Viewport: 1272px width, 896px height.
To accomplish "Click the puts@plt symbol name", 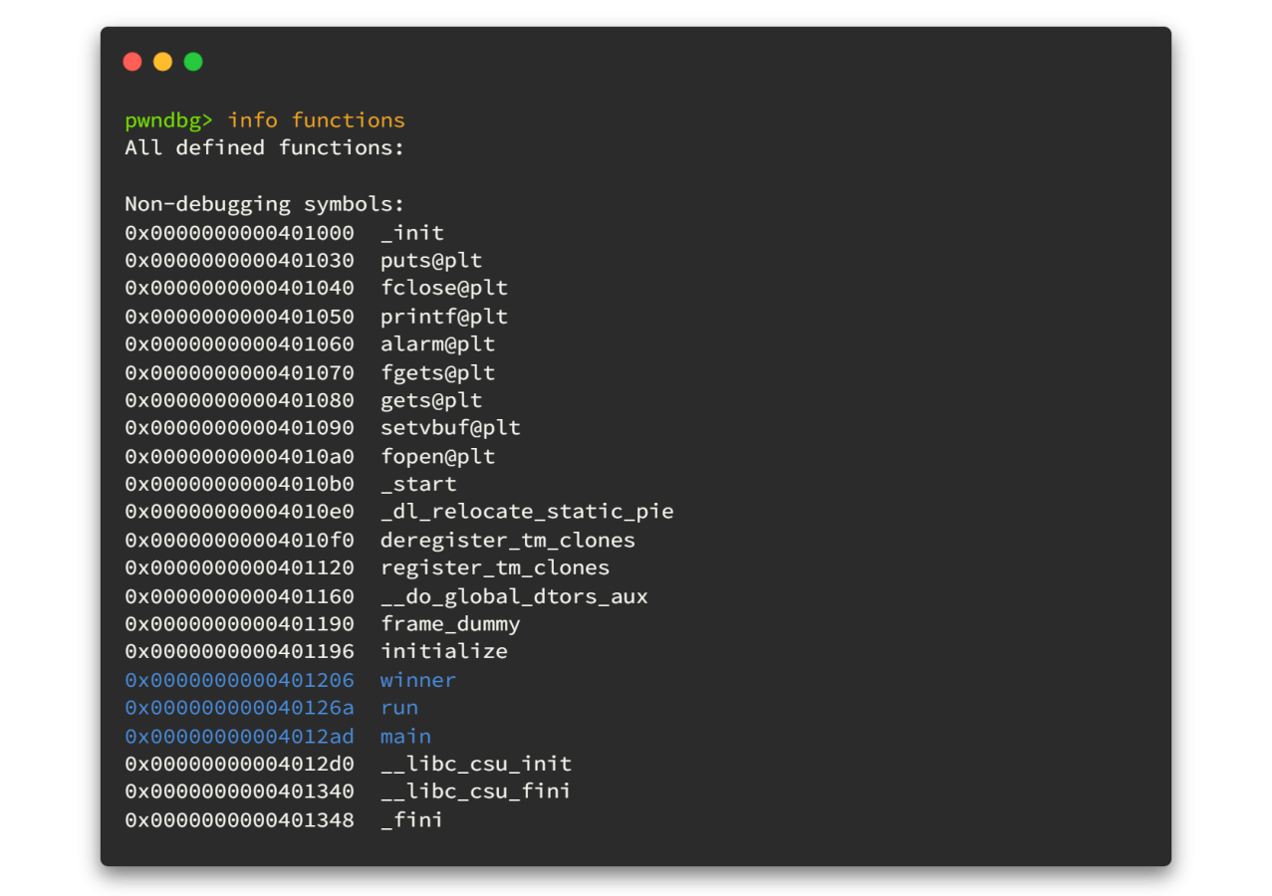I will [x=430, y=261].
